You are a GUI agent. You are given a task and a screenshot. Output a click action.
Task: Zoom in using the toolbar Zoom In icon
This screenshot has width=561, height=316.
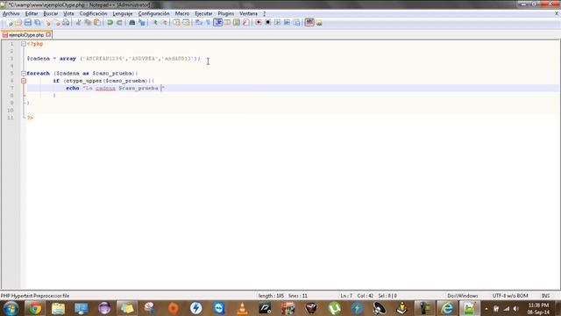[x=155, y=23]
